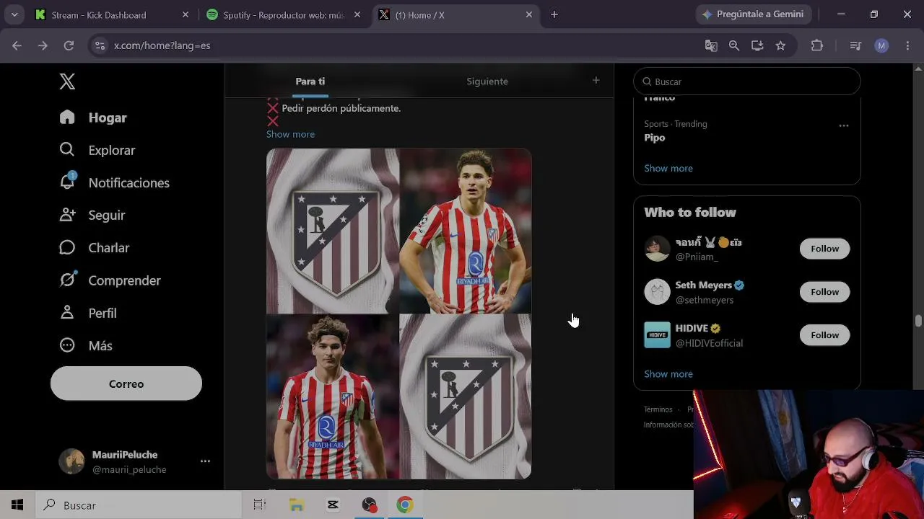The width and height of the screenshot is (924, 519).
Task: Open the Chrome profile M avatar
Action: pos(881,45)
